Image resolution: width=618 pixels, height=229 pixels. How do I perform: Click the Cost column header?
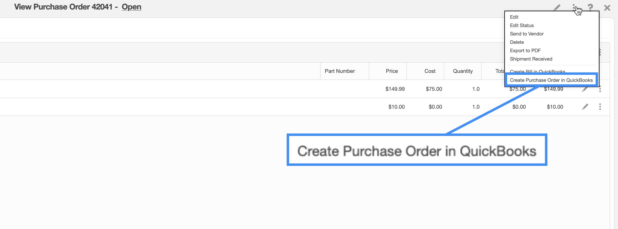(x=430, y=71)
